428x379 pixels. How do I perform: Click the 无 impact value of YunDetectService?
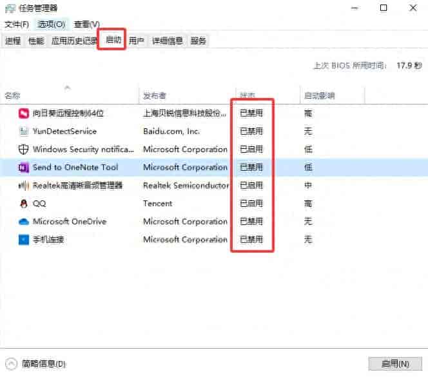[x=308, y=131]
